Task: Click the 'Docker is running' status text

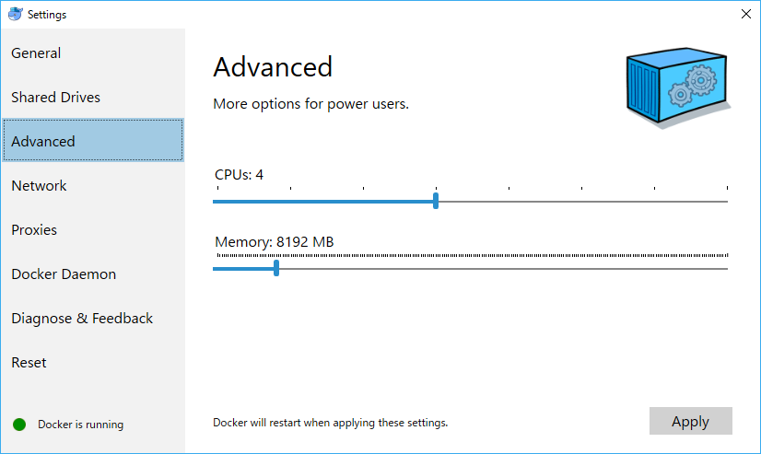Action: [80, 425]
